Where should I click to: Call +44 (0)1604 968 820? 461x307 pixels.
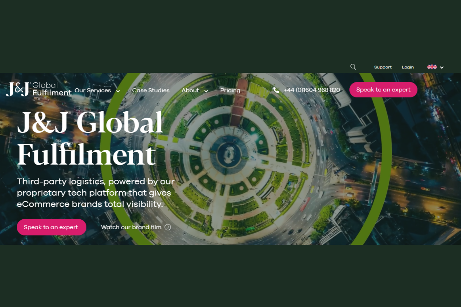point(312,90)
